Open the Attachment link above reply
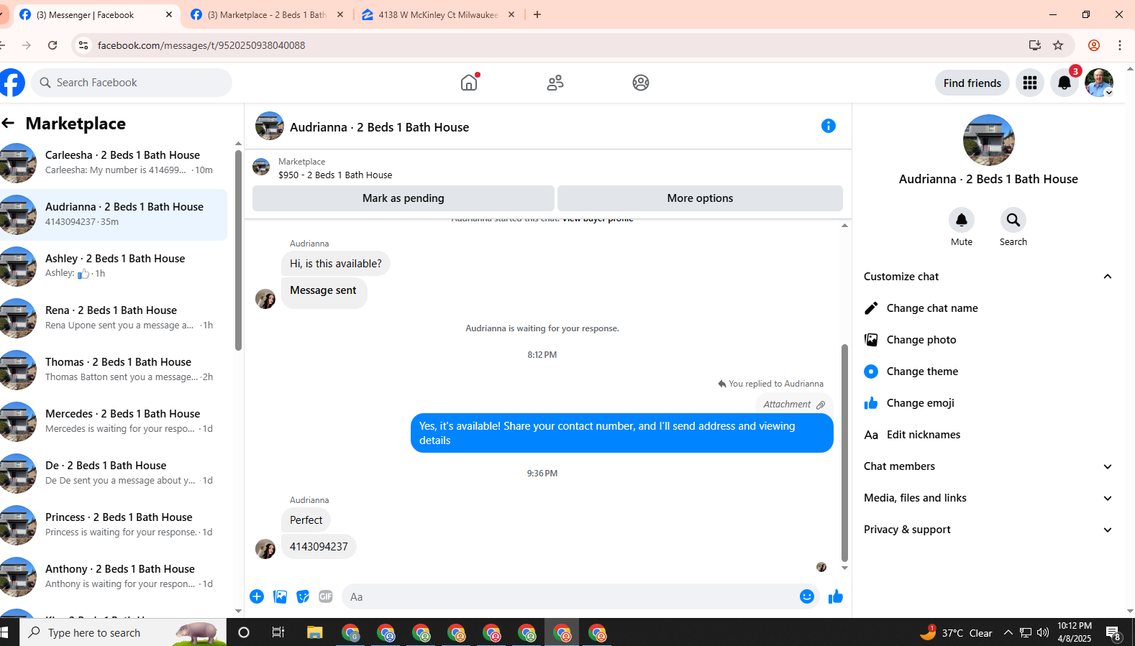This screenshot has height=646, width=1135. click(x=794, y=405)
